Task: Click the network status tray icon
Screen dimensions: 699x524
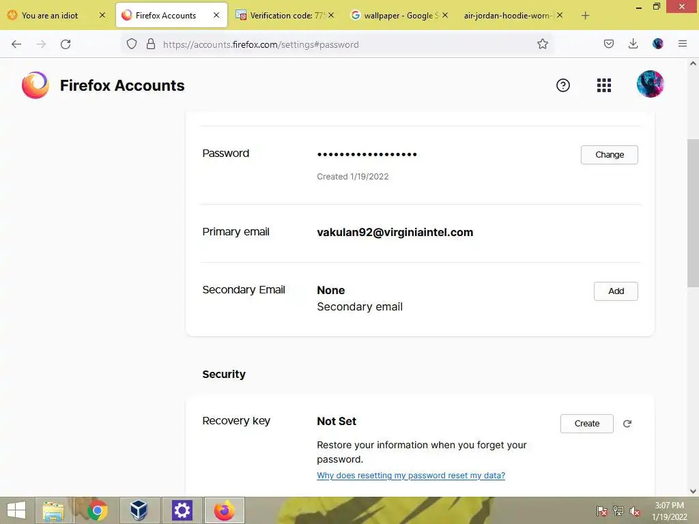Action: coord(618,511)
